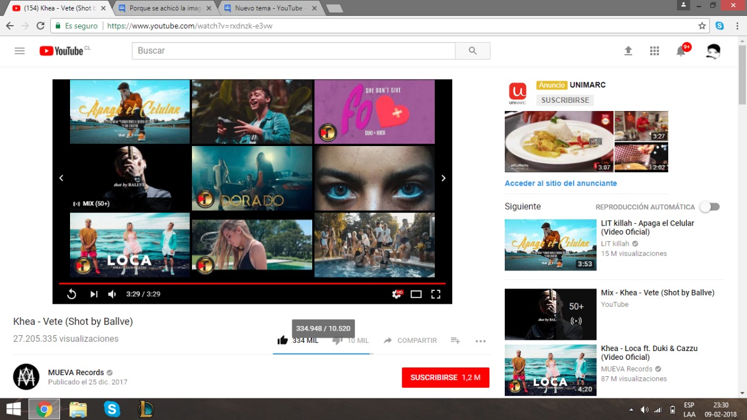Open the MIX (50+) end-screen tile

(x=130, y=178)
